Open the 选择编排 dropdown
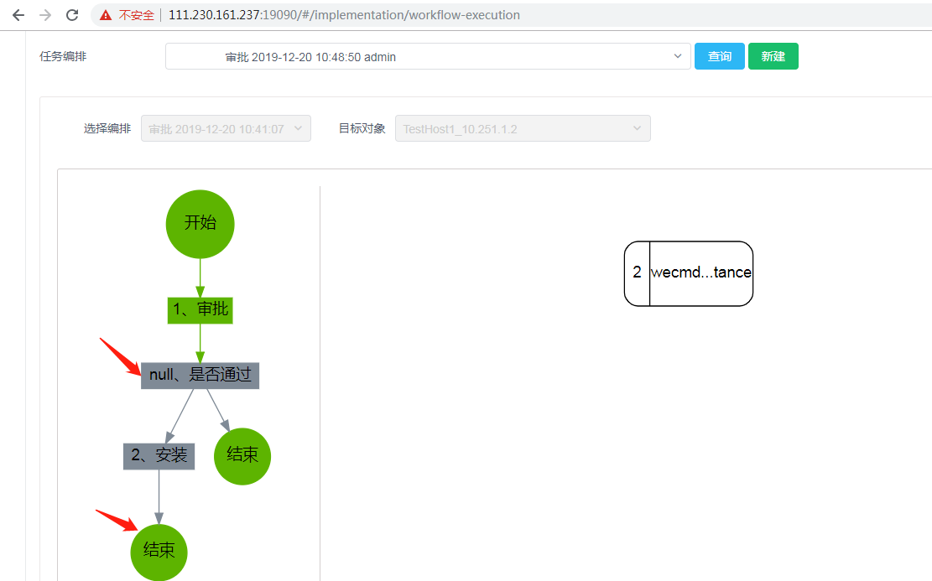This screenshot has height=581, width=932. 226,128
